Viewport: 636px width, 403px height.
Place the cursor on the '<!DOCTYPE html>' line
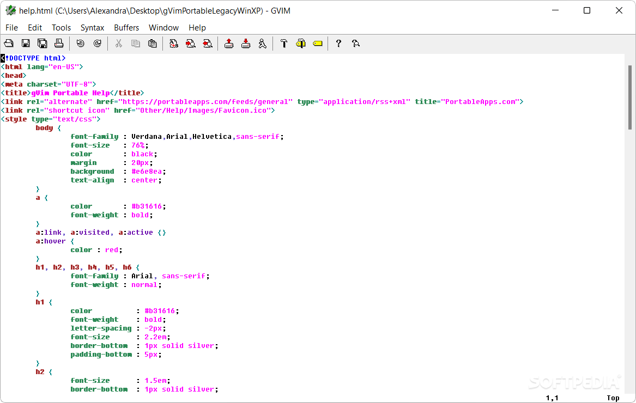33,58
